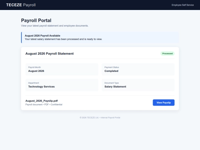Click the Processed status badge

[x=167, y=54]
